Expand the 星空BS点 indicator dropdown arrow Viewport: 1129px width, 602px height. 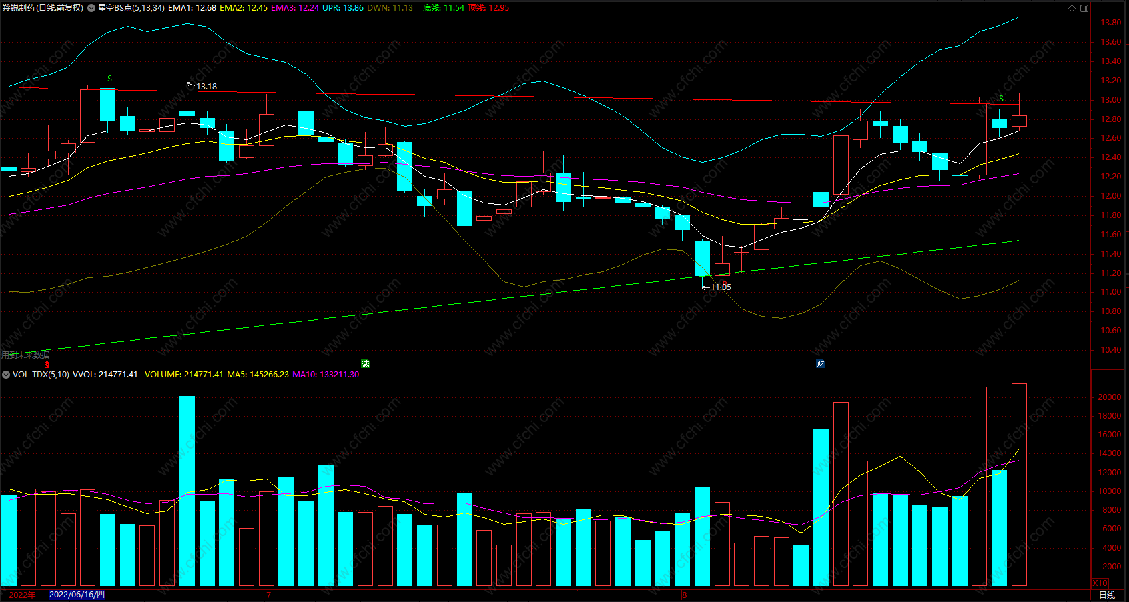pos(91,8)
